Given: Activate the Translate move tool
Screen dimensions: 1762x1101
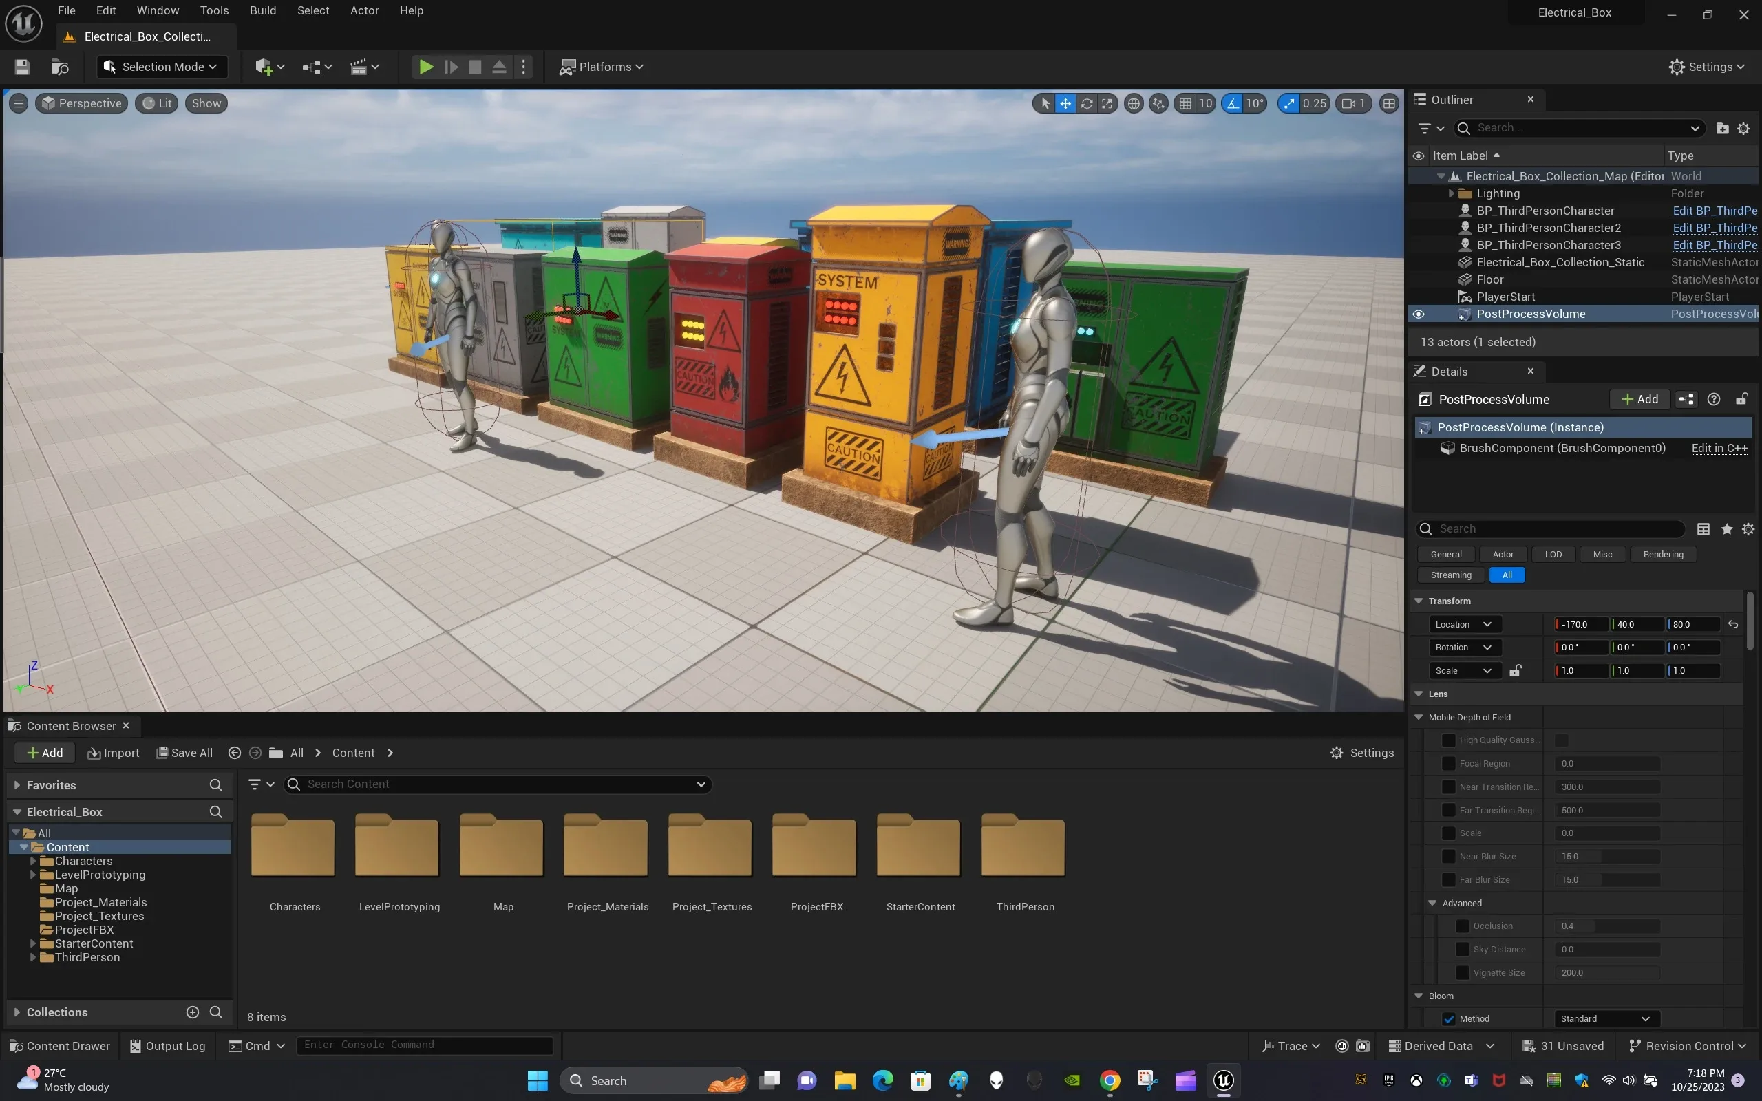Looking at the screenshot, I should coord(1065,103).
